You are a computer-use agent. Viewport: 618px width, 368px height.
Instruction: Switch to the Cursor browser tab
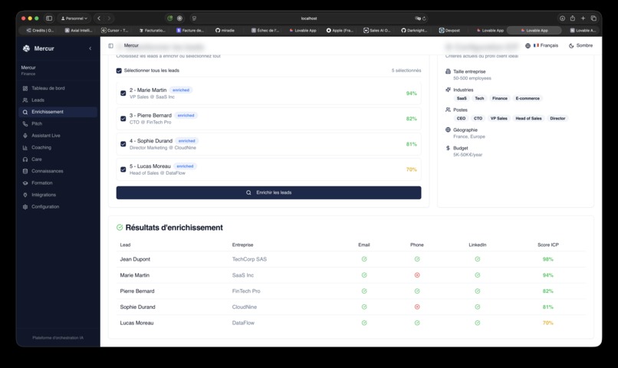(115, 31)
